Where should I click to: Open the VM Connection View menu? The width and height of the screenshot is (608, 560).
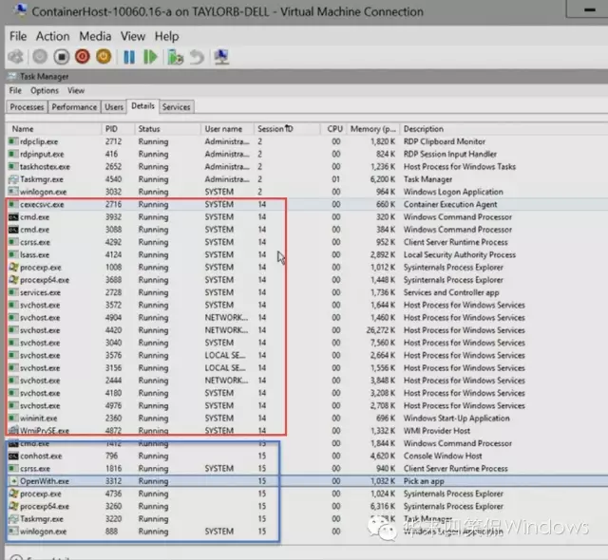[133, 36]
